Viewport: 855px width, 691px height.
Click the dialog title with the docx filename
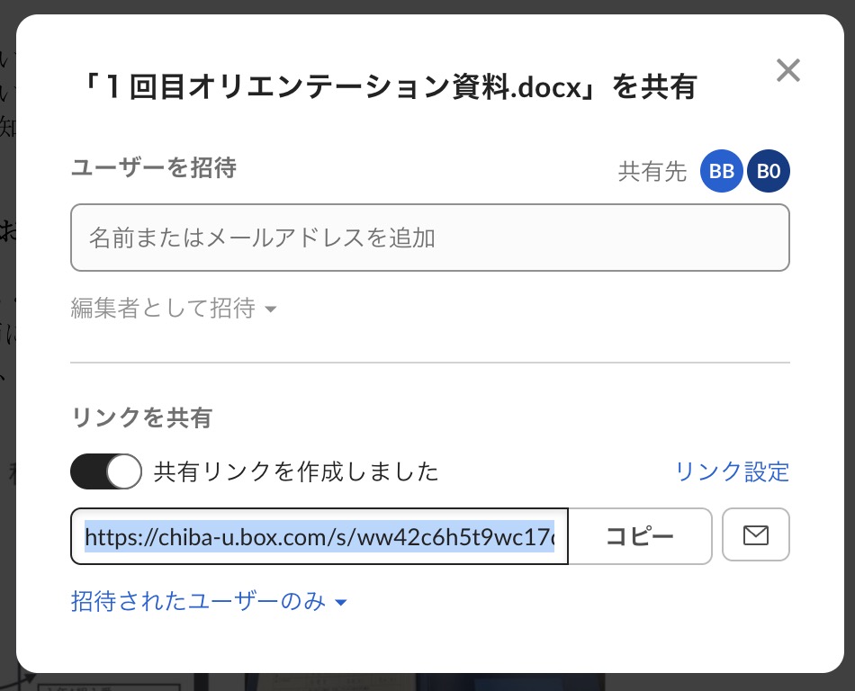point(387,87)
